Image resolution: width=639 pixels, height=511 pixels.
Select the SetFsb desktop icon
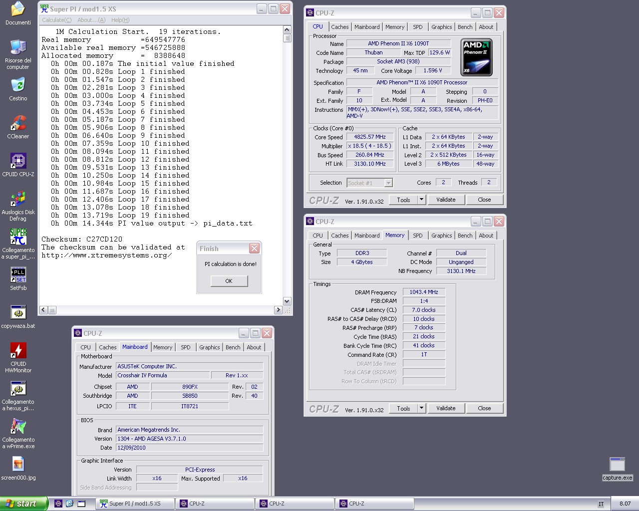(x=18, y=279)
